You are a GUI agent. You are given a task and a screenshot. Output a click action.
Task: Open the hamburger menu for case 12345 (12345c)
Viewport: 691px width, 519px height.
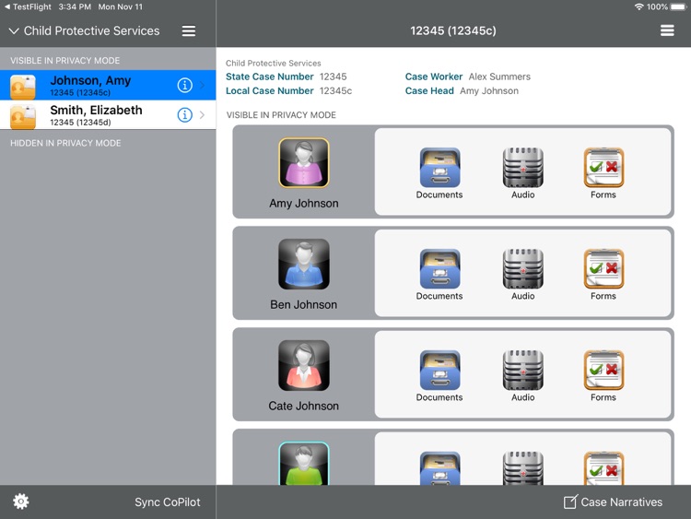click(x=667, y=30)
